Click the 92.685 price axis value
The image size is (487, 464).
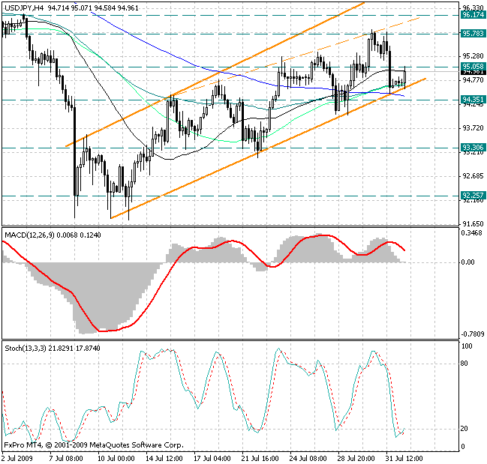point(473,176)
